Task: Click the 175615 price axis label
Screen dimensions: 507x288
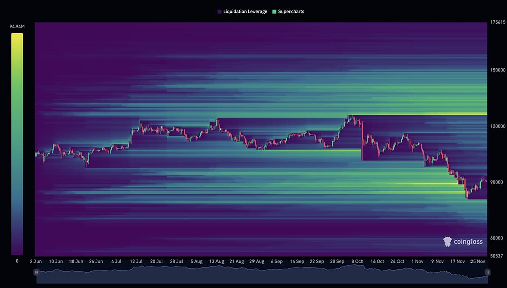Action: pos(498,22)
